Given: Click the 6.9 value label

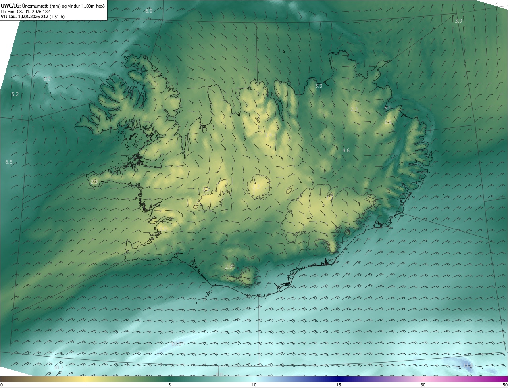Looking at the screenshot, I should (149, 11).
